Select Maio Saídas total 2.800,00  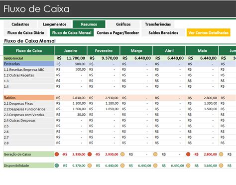click(210, 98)
